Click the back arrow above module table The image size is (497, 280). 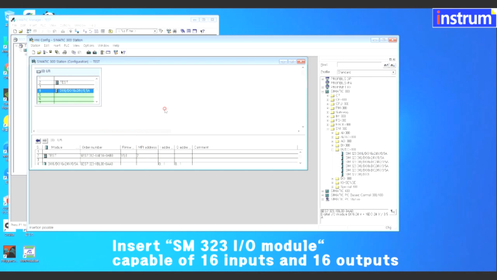coord(38,141)
